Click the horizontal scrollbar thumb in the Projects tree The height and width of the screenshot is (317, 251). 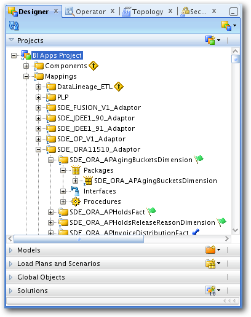click(79, 239)
